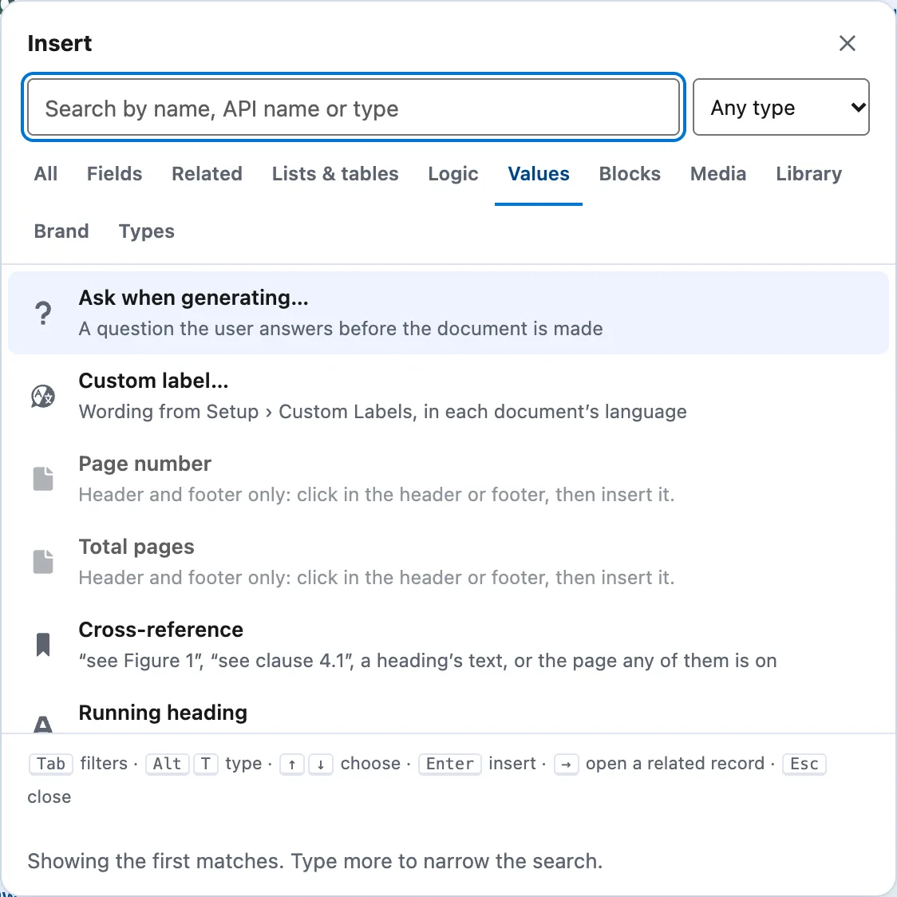The height and width of the screenshot is (897, 897).
Task: Select the Total pages entry
Action: click(x=448, y=562)
